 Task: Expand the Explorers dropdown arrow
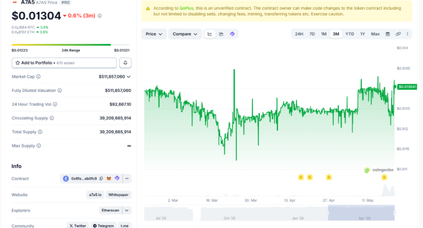coord(127,210)
